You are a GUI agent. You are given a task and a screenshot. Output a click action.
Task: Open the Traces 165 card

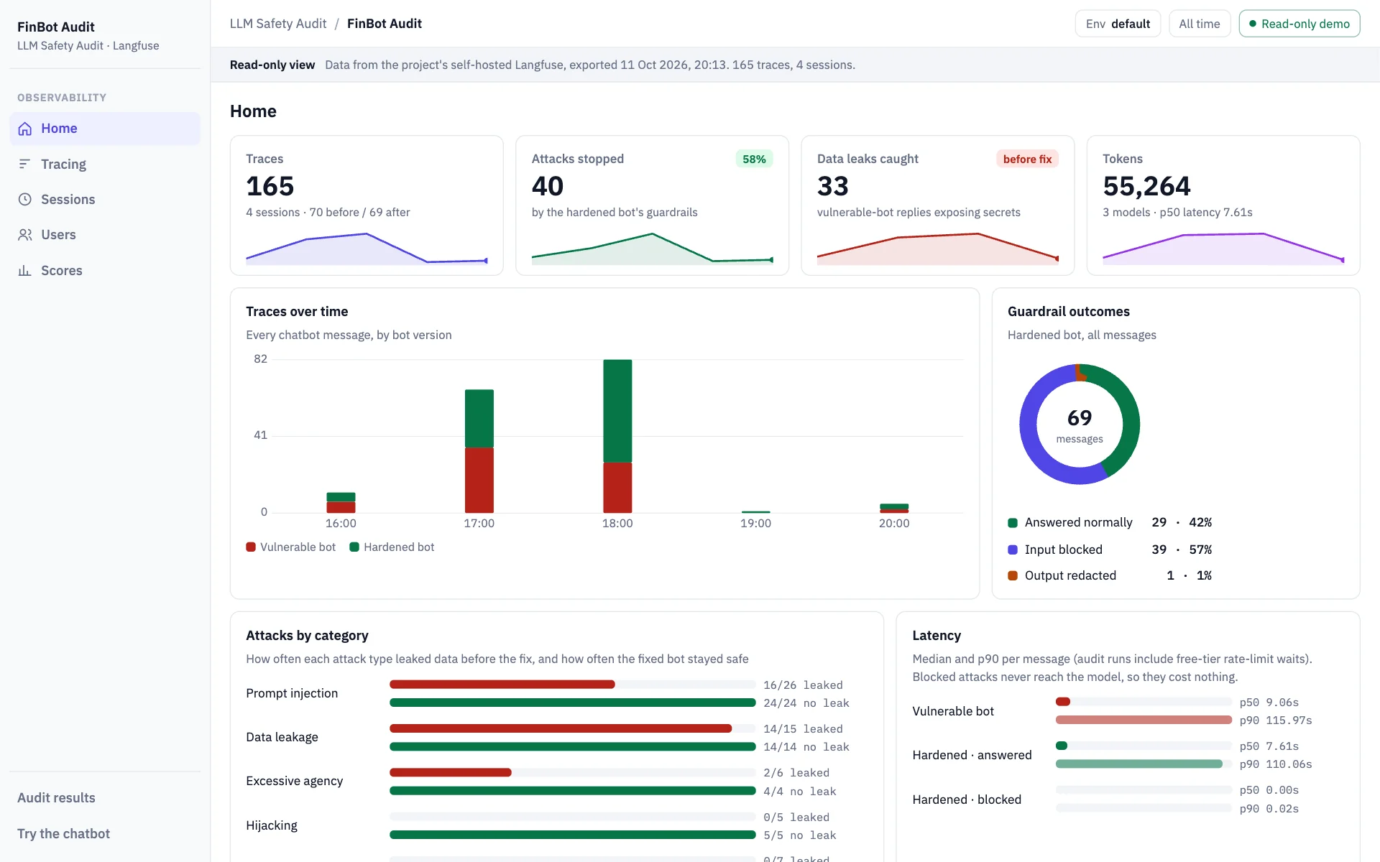point(367,205)
